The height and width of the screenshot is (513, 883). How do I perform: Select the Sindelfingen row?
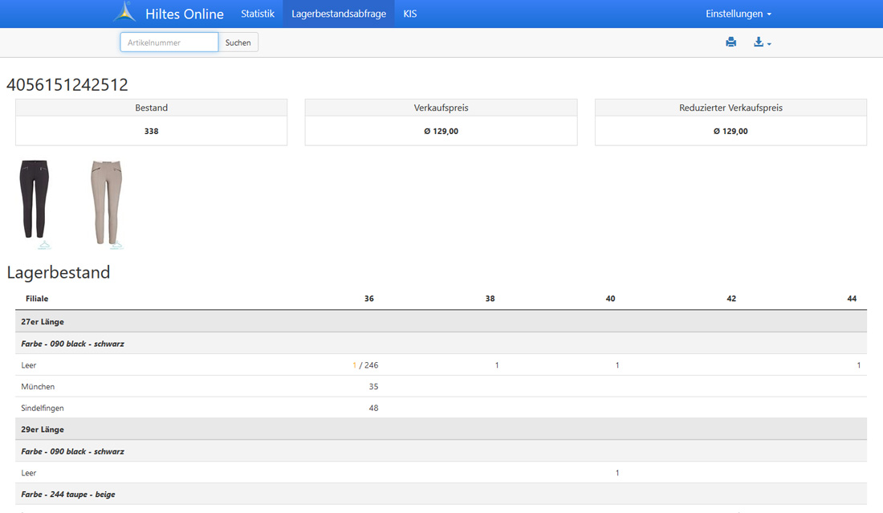point(43,408)
